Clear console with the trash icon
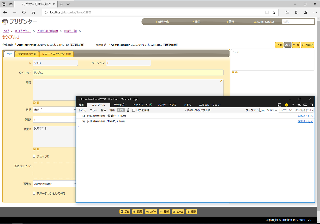 point(128,110)
